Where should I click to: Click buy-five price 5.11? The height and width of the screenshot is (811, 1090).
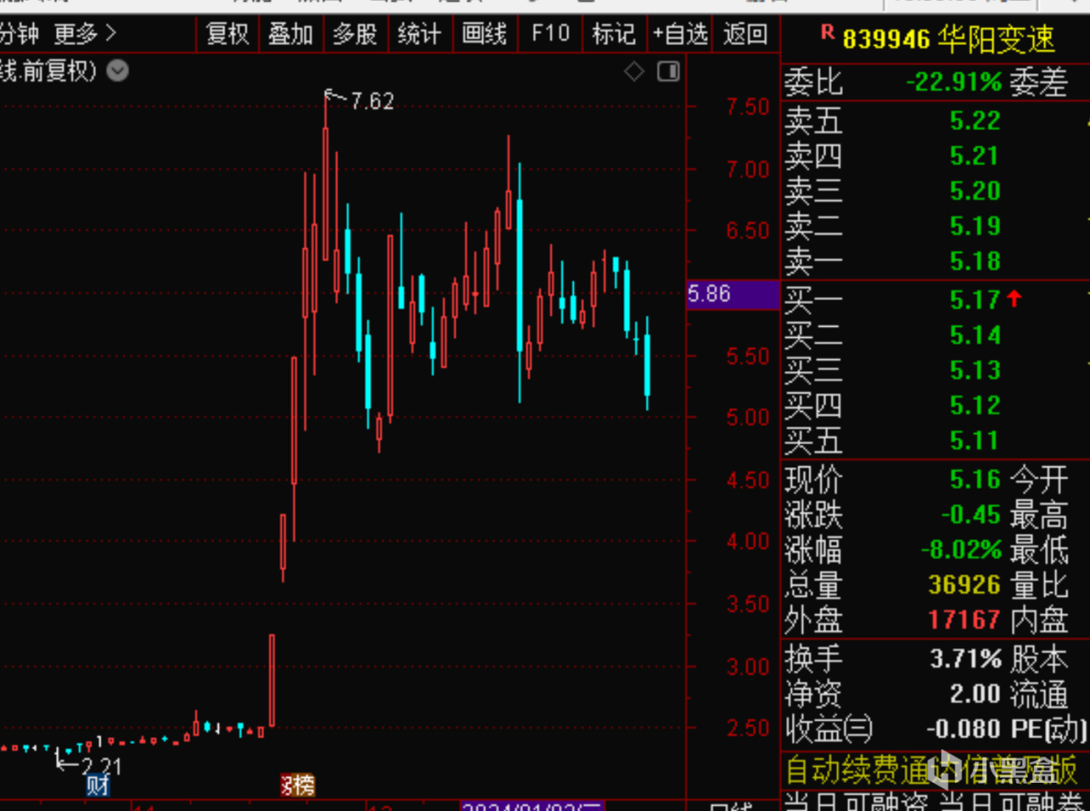pos(975,440)
